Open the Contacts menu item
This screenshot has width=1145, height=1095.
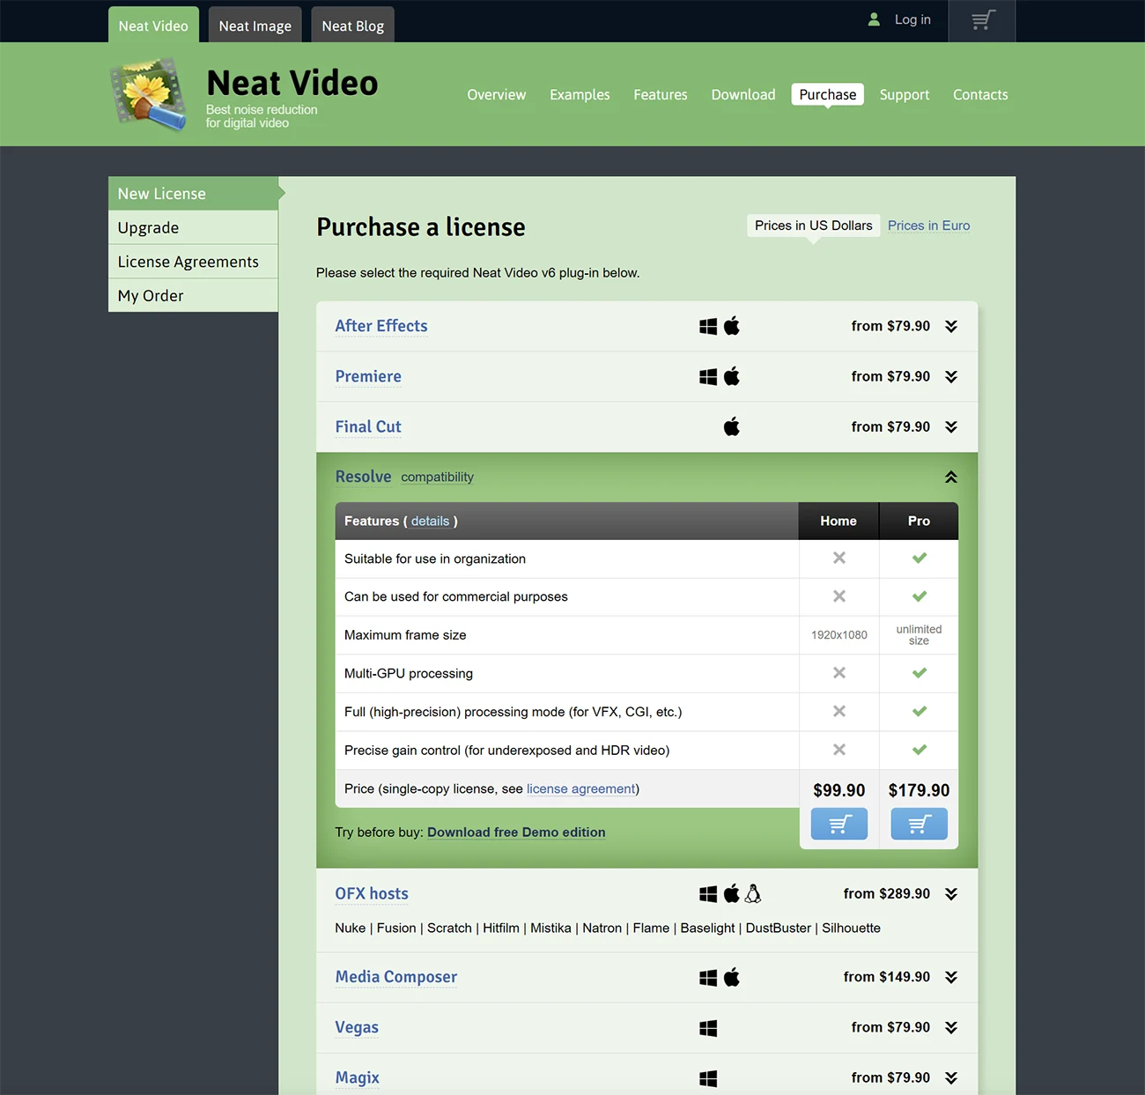coord(980,94)
